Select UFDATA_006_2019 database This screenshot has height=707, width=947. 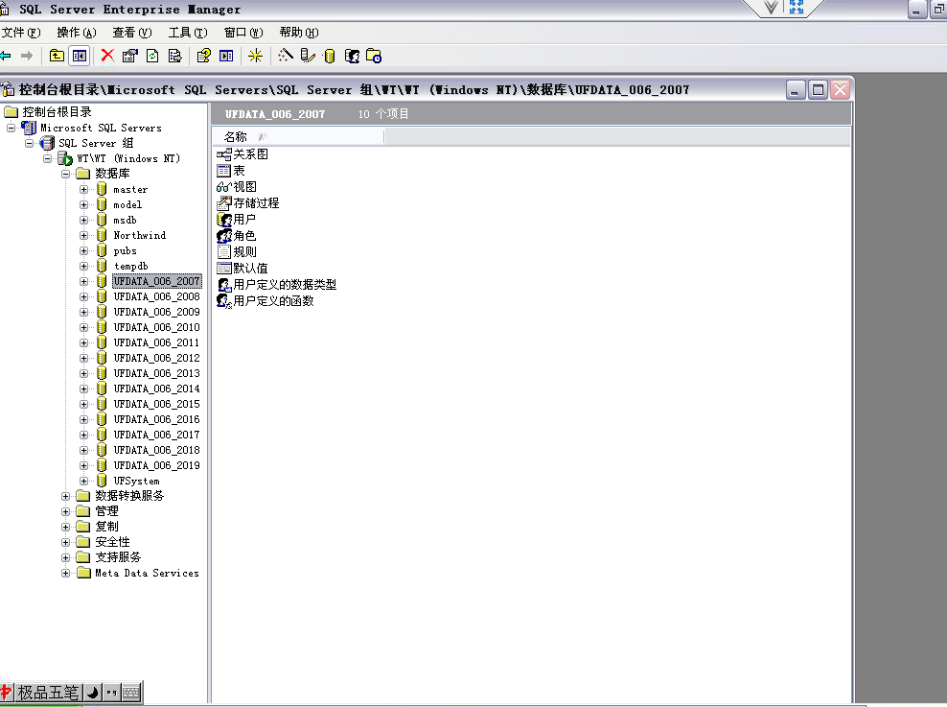click(x=157, y=466)
